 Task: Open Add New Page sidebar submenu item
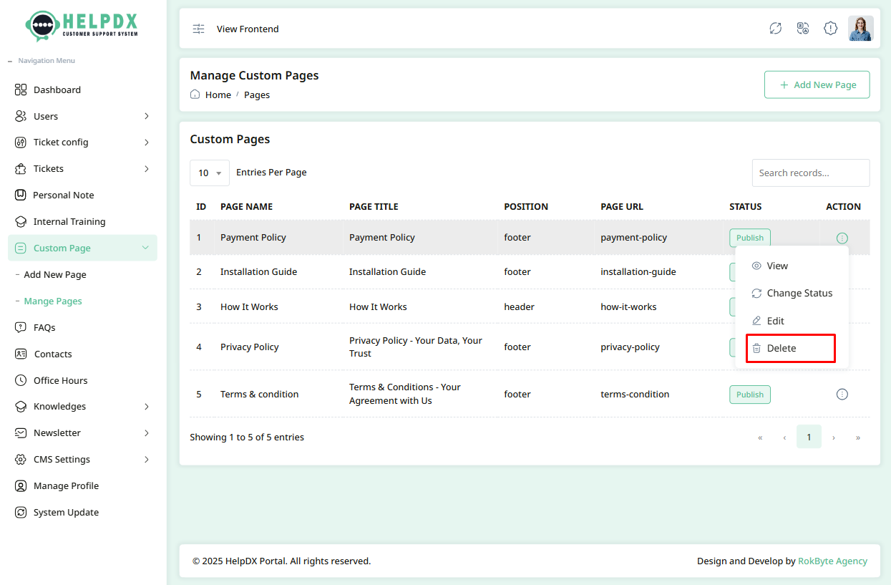coord(55,274)
